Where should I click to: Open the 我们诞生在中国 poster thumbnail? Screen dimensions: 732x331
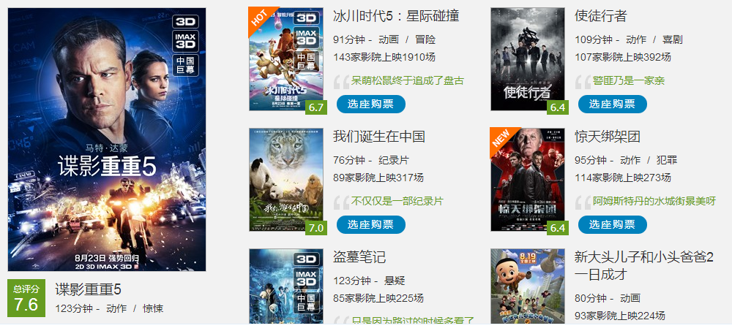(286, 180)
